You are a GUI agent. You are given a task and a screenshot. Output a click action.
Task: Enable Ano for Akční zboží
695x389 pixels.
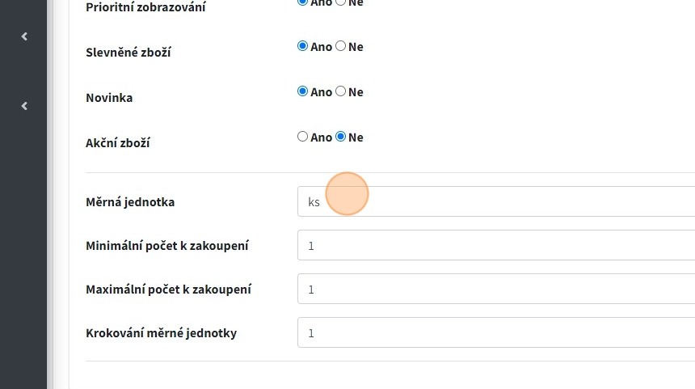(x=303, y=137)
